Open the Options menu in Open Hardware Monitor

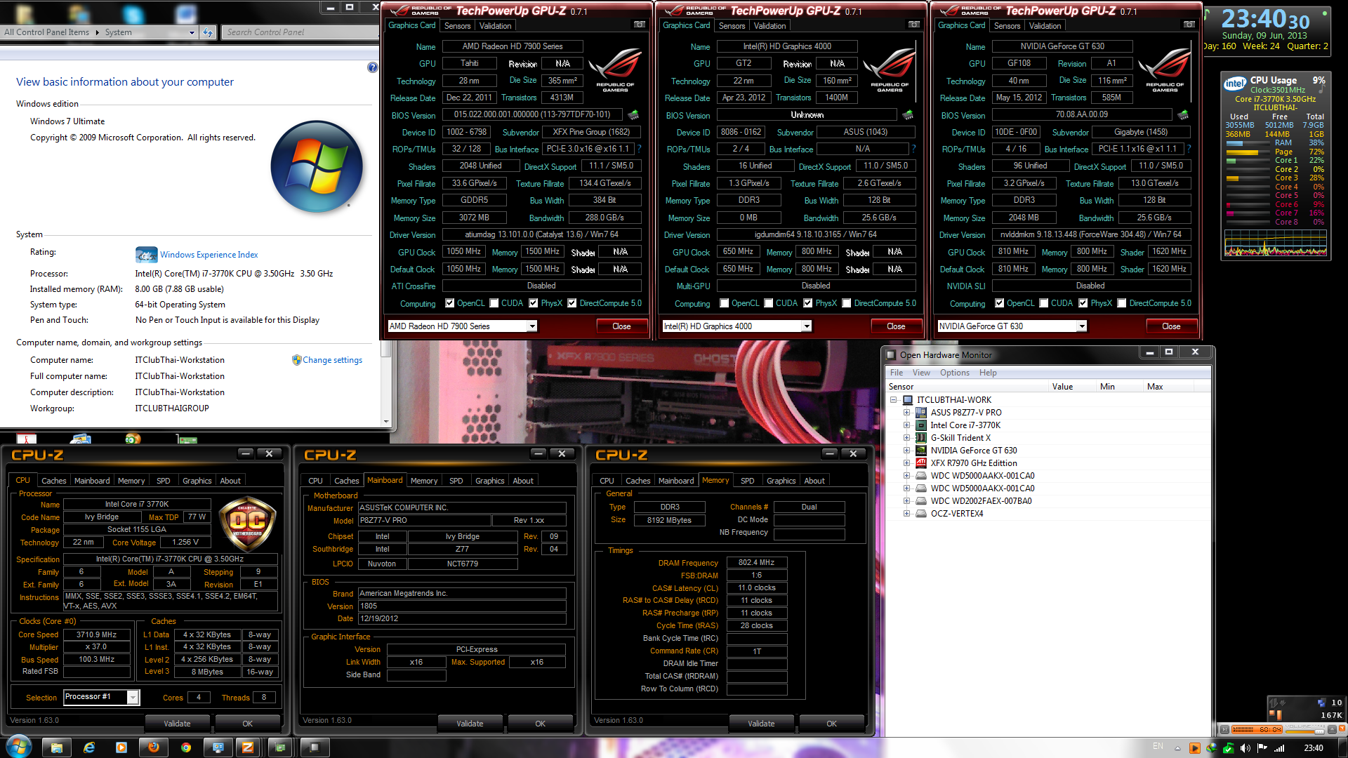[954, 373]
